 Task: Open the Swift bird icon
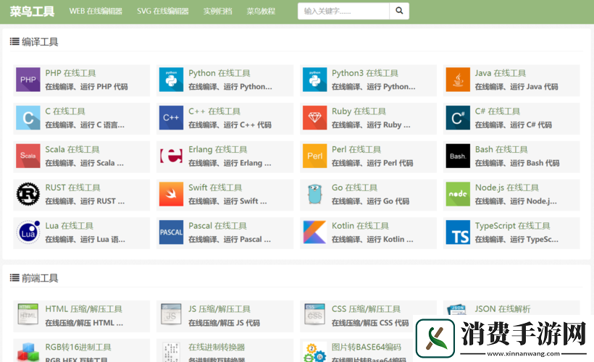coord(171,194)
